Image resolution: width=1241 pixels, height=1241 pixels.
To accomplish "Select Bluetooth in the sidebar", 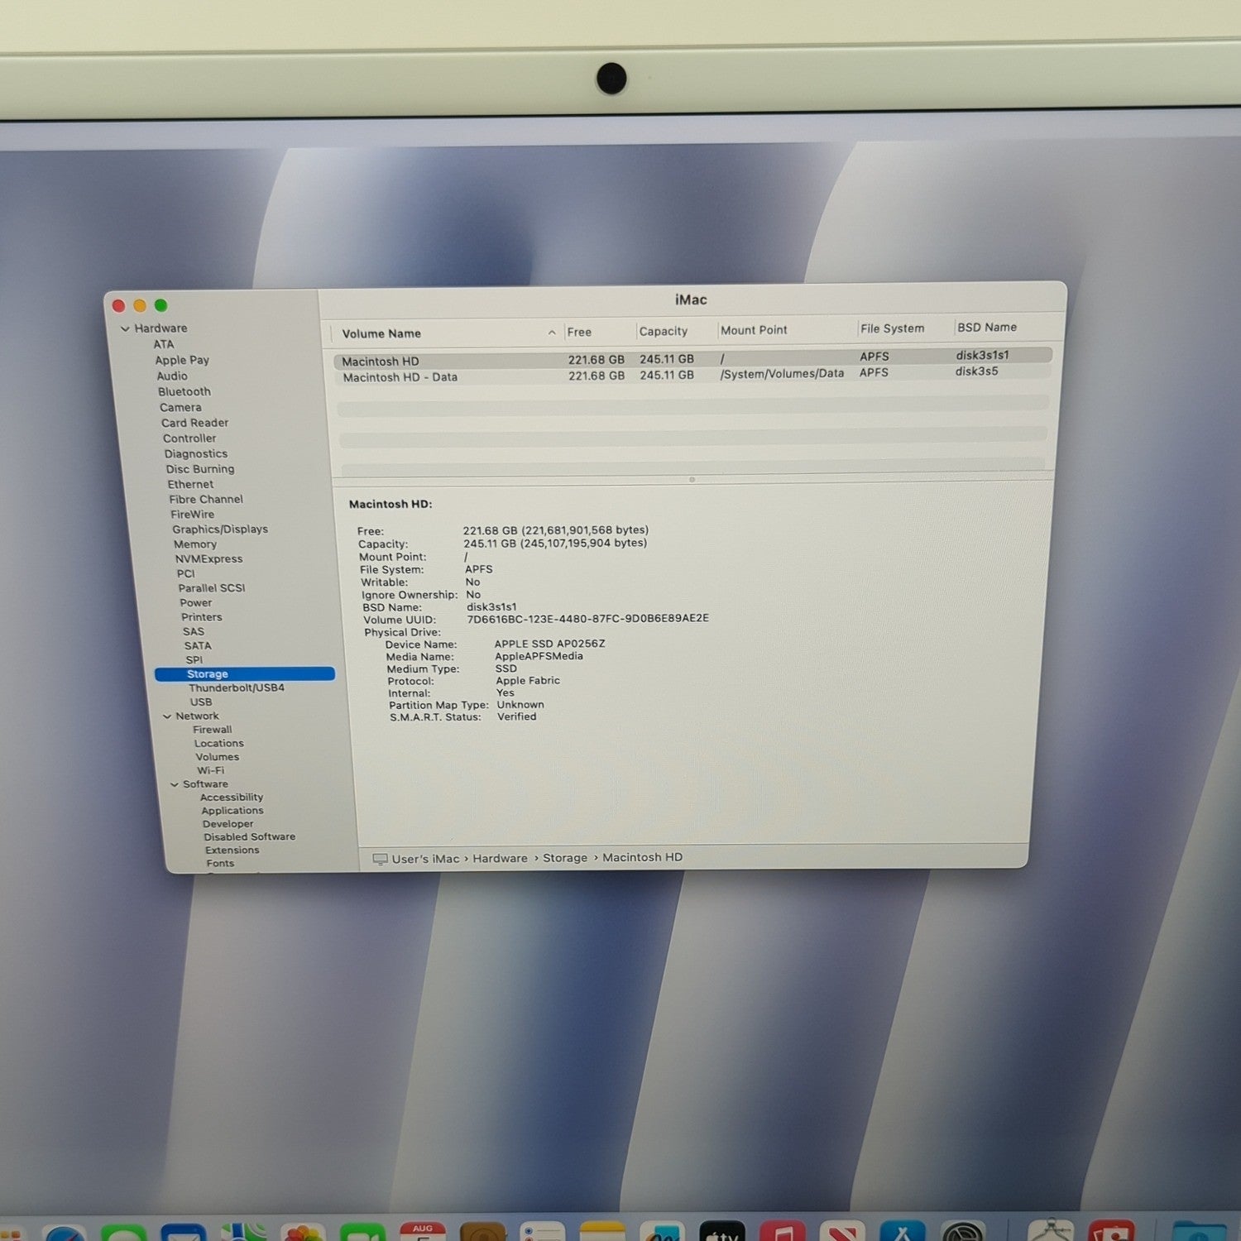I will click(x=184, y=391).
